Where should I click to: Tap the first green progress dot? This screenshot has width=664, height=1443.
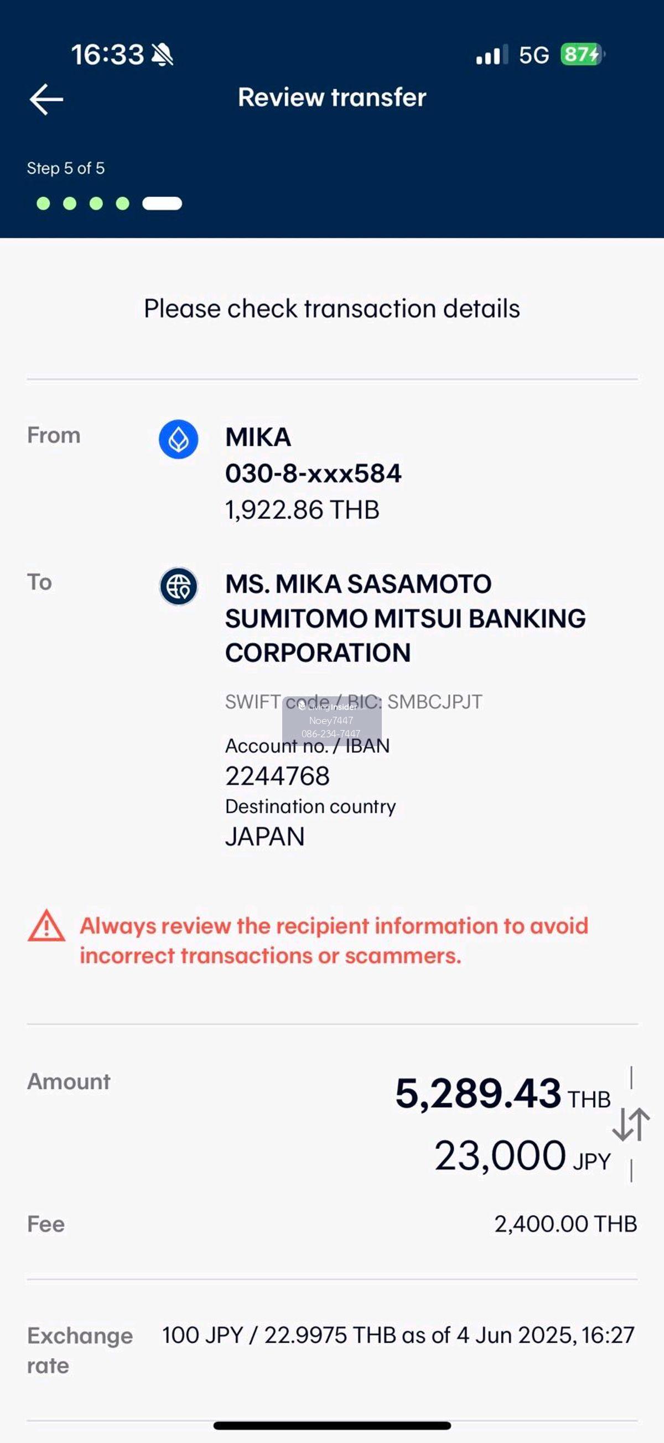[x=43, y=204]
